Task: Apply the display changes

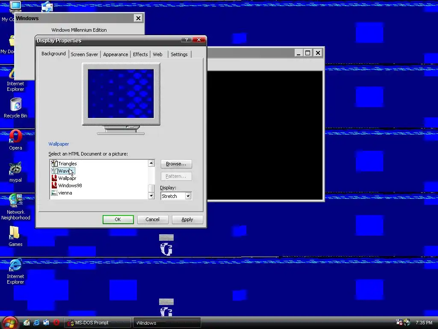Action: tap(187, 220)
